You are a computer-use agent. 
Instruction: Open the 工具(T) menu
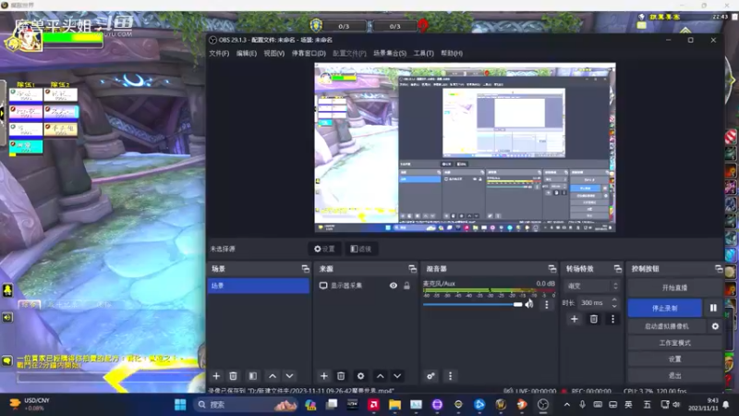[424, 54]
